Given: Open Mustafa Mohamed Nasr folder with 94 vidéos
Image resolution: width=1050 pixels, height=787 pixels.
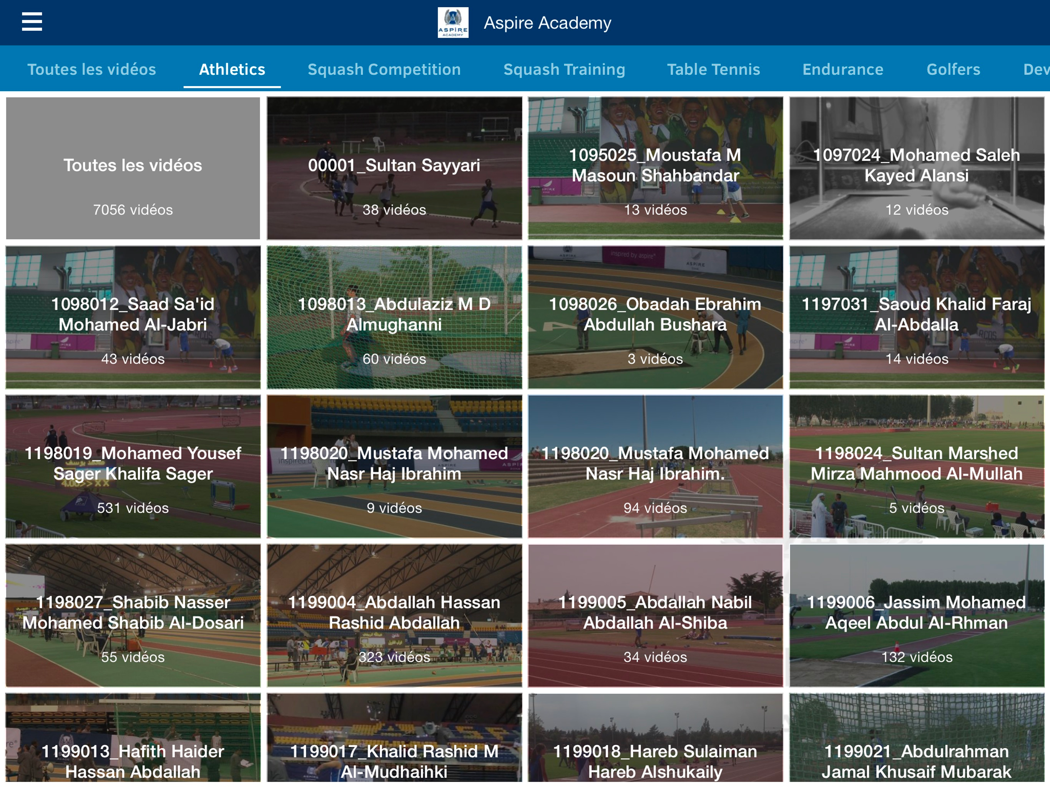Looking at the screenshot, I should pyautogui.click(x=655, y=466).
